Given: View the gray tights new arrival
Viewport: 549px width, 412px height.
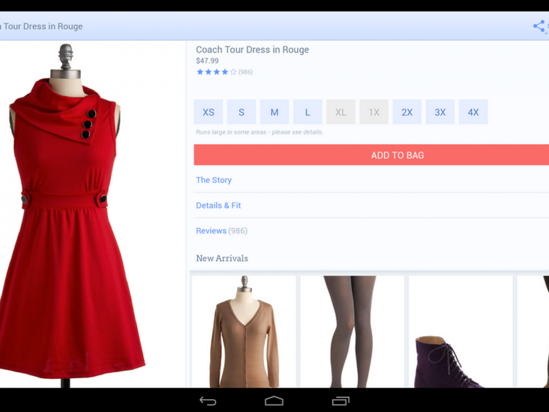Looking at the screenshot, I should (x=352, y=332).
